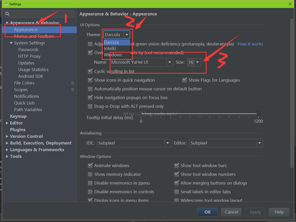Screen dimensions: 296x222
Task: Open the font Size dropdown
Action: pos(197,62)
